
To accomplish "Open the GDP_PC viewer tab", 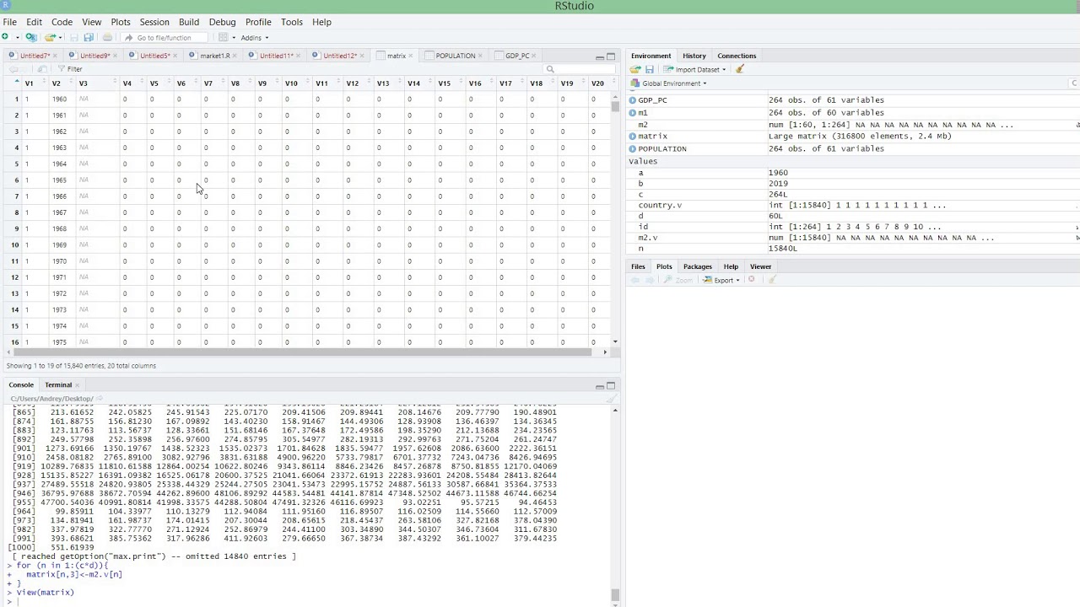I will coord(517,56).
